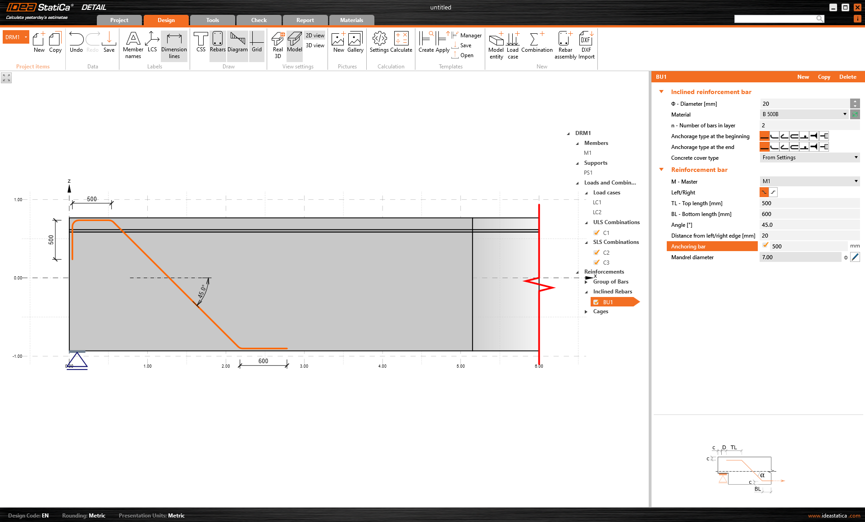Uncheck the C1 ULS combination checkbox
The image size is (865, 522).
pos(596,233)
